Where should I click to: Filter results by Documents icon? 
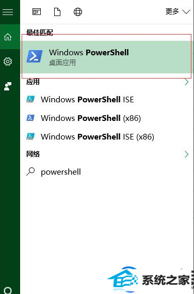(x=57, y=12)
